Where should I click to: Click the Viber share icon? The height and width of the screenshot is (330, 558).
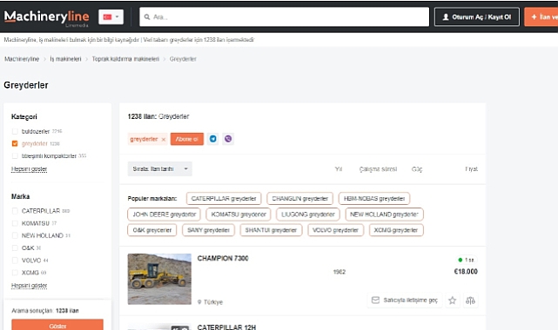(x=228, y=139)
